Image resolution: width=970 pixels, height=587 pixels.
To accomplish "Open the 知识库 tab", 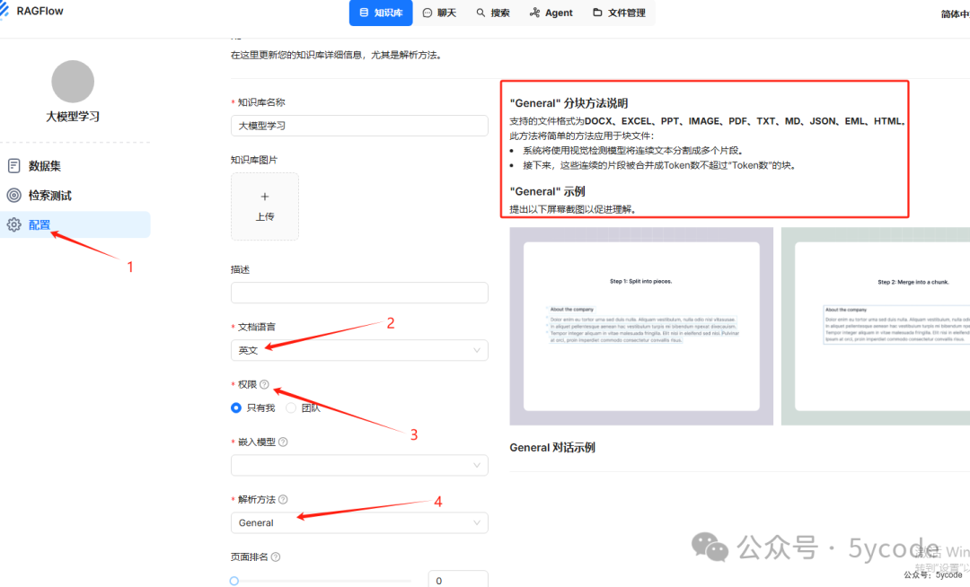I will coord(381,13).
